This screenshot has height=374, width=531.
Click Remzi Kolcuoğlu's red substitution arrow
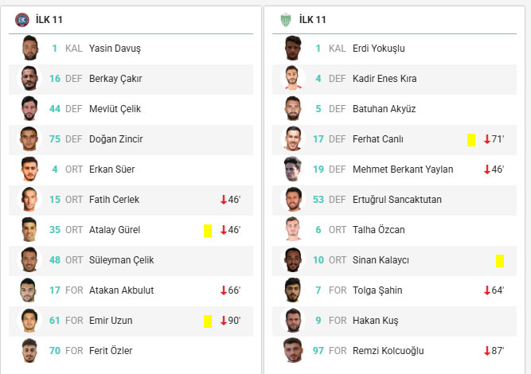tap(487, 351)
